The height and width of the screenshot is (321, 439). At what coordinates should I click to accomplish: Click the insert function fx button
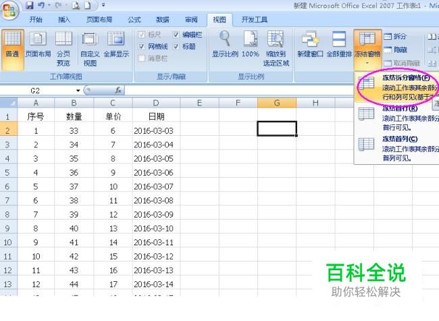coord(118,90)
